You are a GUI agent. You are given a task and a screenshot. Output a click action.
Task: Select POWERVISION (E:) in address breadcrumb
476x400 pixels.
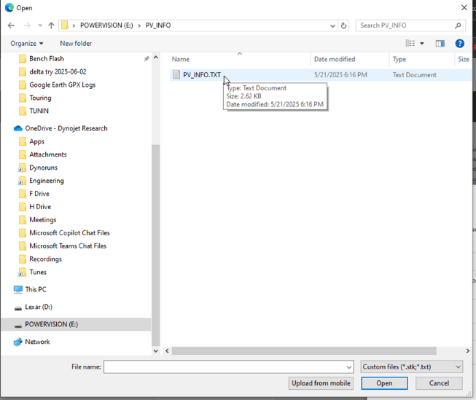[x=106, y=26]
